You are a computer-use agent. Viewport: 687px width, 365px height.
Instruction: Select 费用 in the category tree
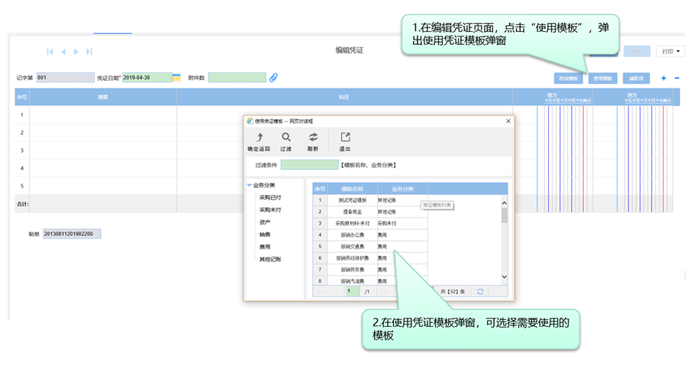[265, 247]
